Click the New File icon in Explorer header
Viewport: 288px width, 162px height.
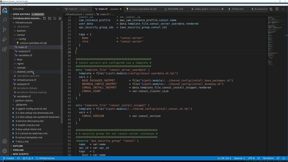pos(45,18)
